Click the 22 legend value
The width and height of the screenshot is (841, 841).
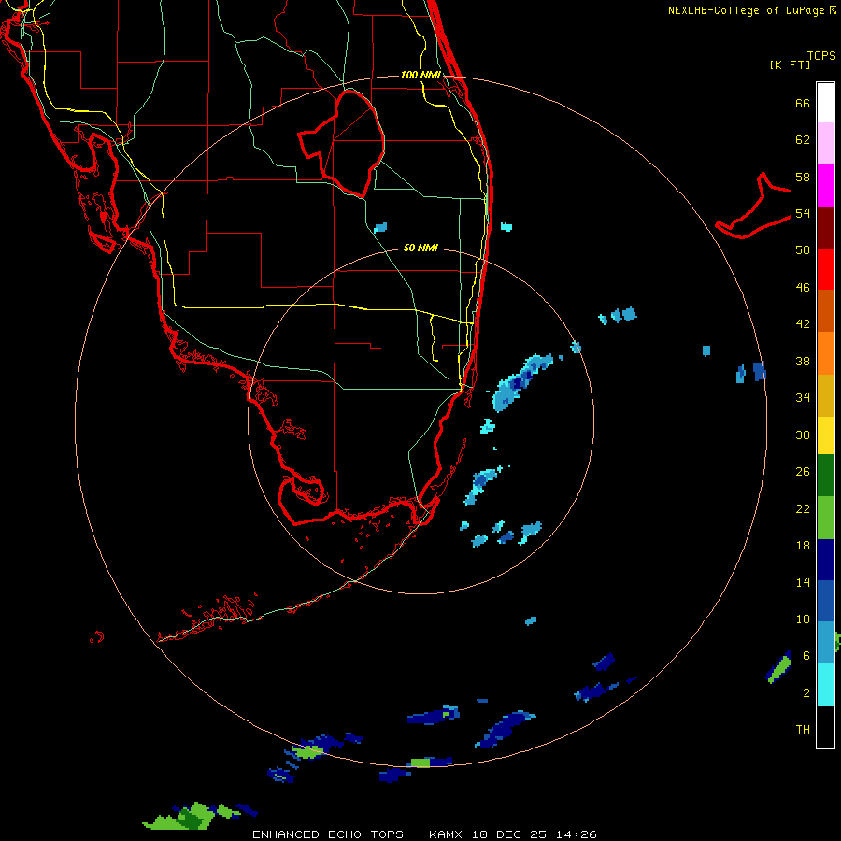pyautogui.click(x=803, y=508)
